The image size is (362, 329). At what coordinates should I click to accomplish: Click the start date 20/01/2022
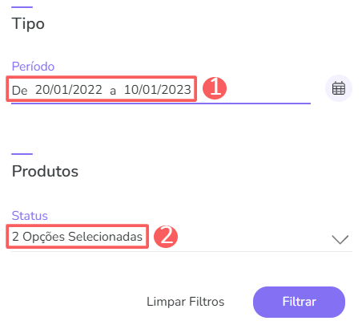69,90
